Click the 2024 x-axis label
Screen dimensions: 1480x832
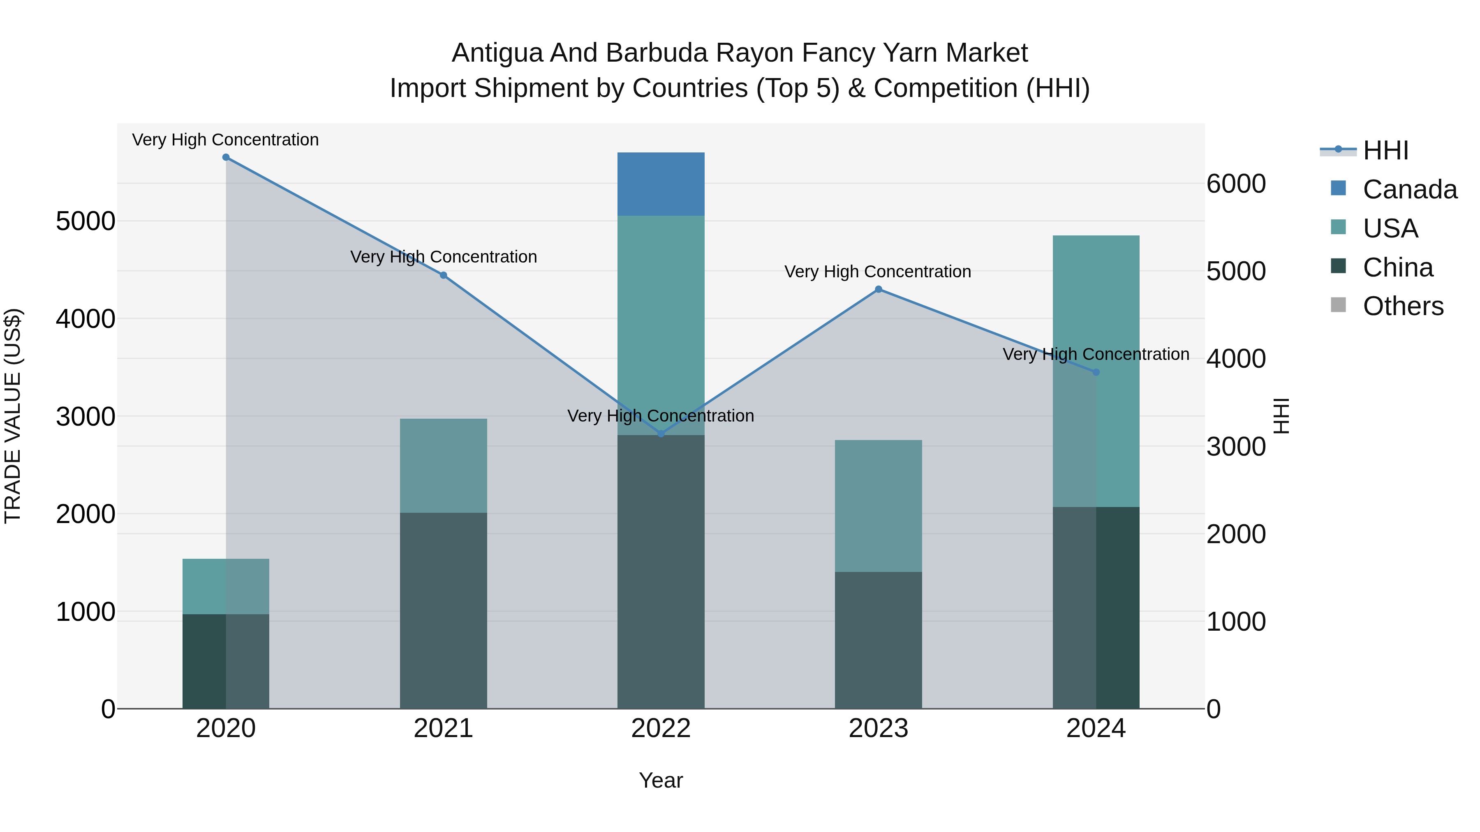(1096, 728)
